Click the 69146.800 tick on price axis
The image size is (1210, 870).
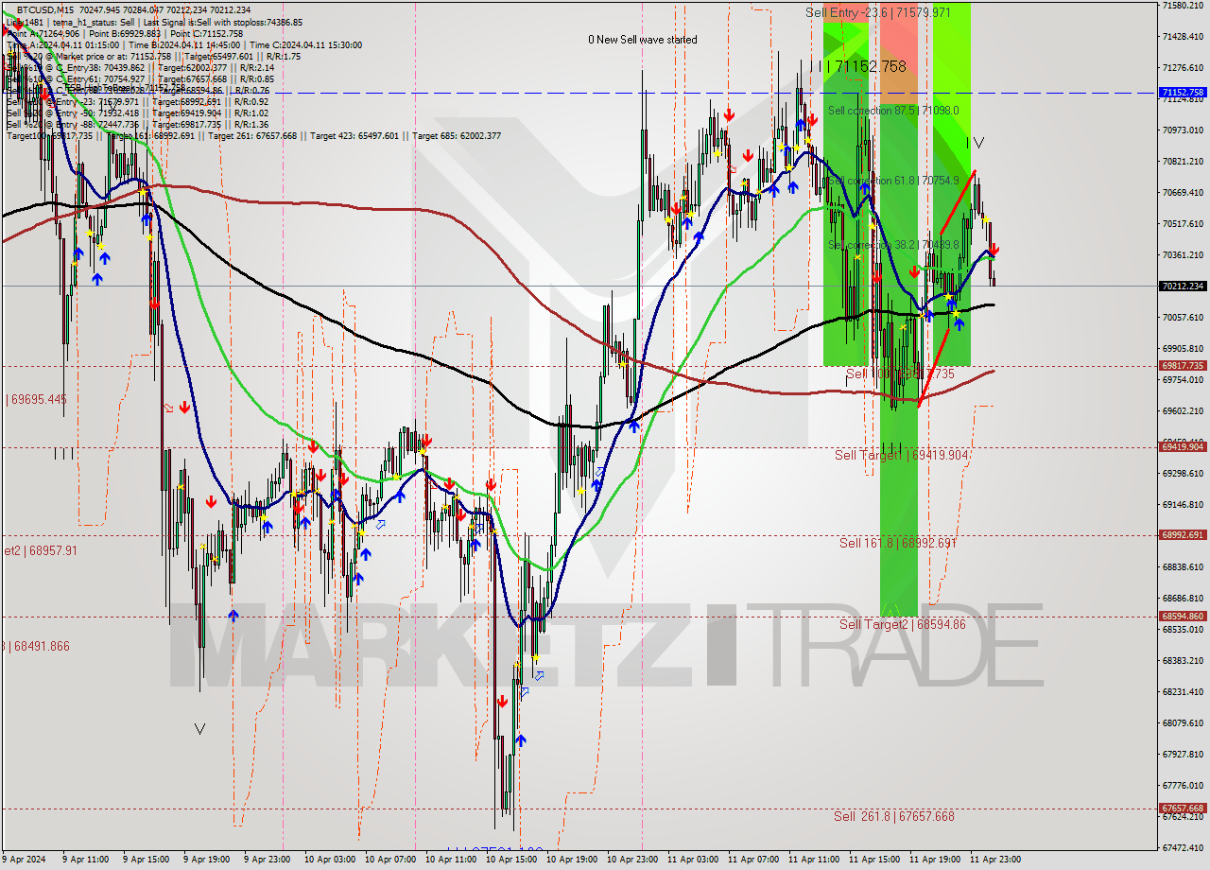tap(1182, 504)
